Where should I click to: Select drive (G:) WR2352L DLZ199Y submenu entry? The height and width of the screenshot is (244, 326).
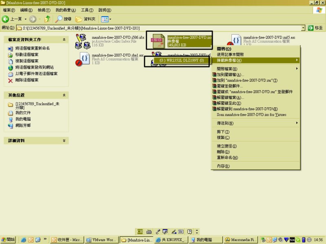click(x=181, y=60)
